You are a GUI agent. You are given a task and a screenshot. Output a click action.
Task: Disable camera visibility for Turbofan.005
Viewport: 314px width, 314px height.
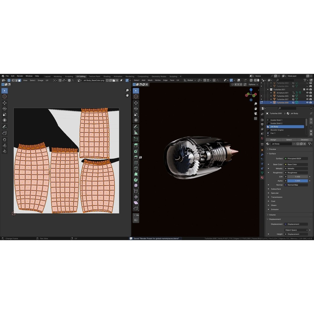(311, 96)
